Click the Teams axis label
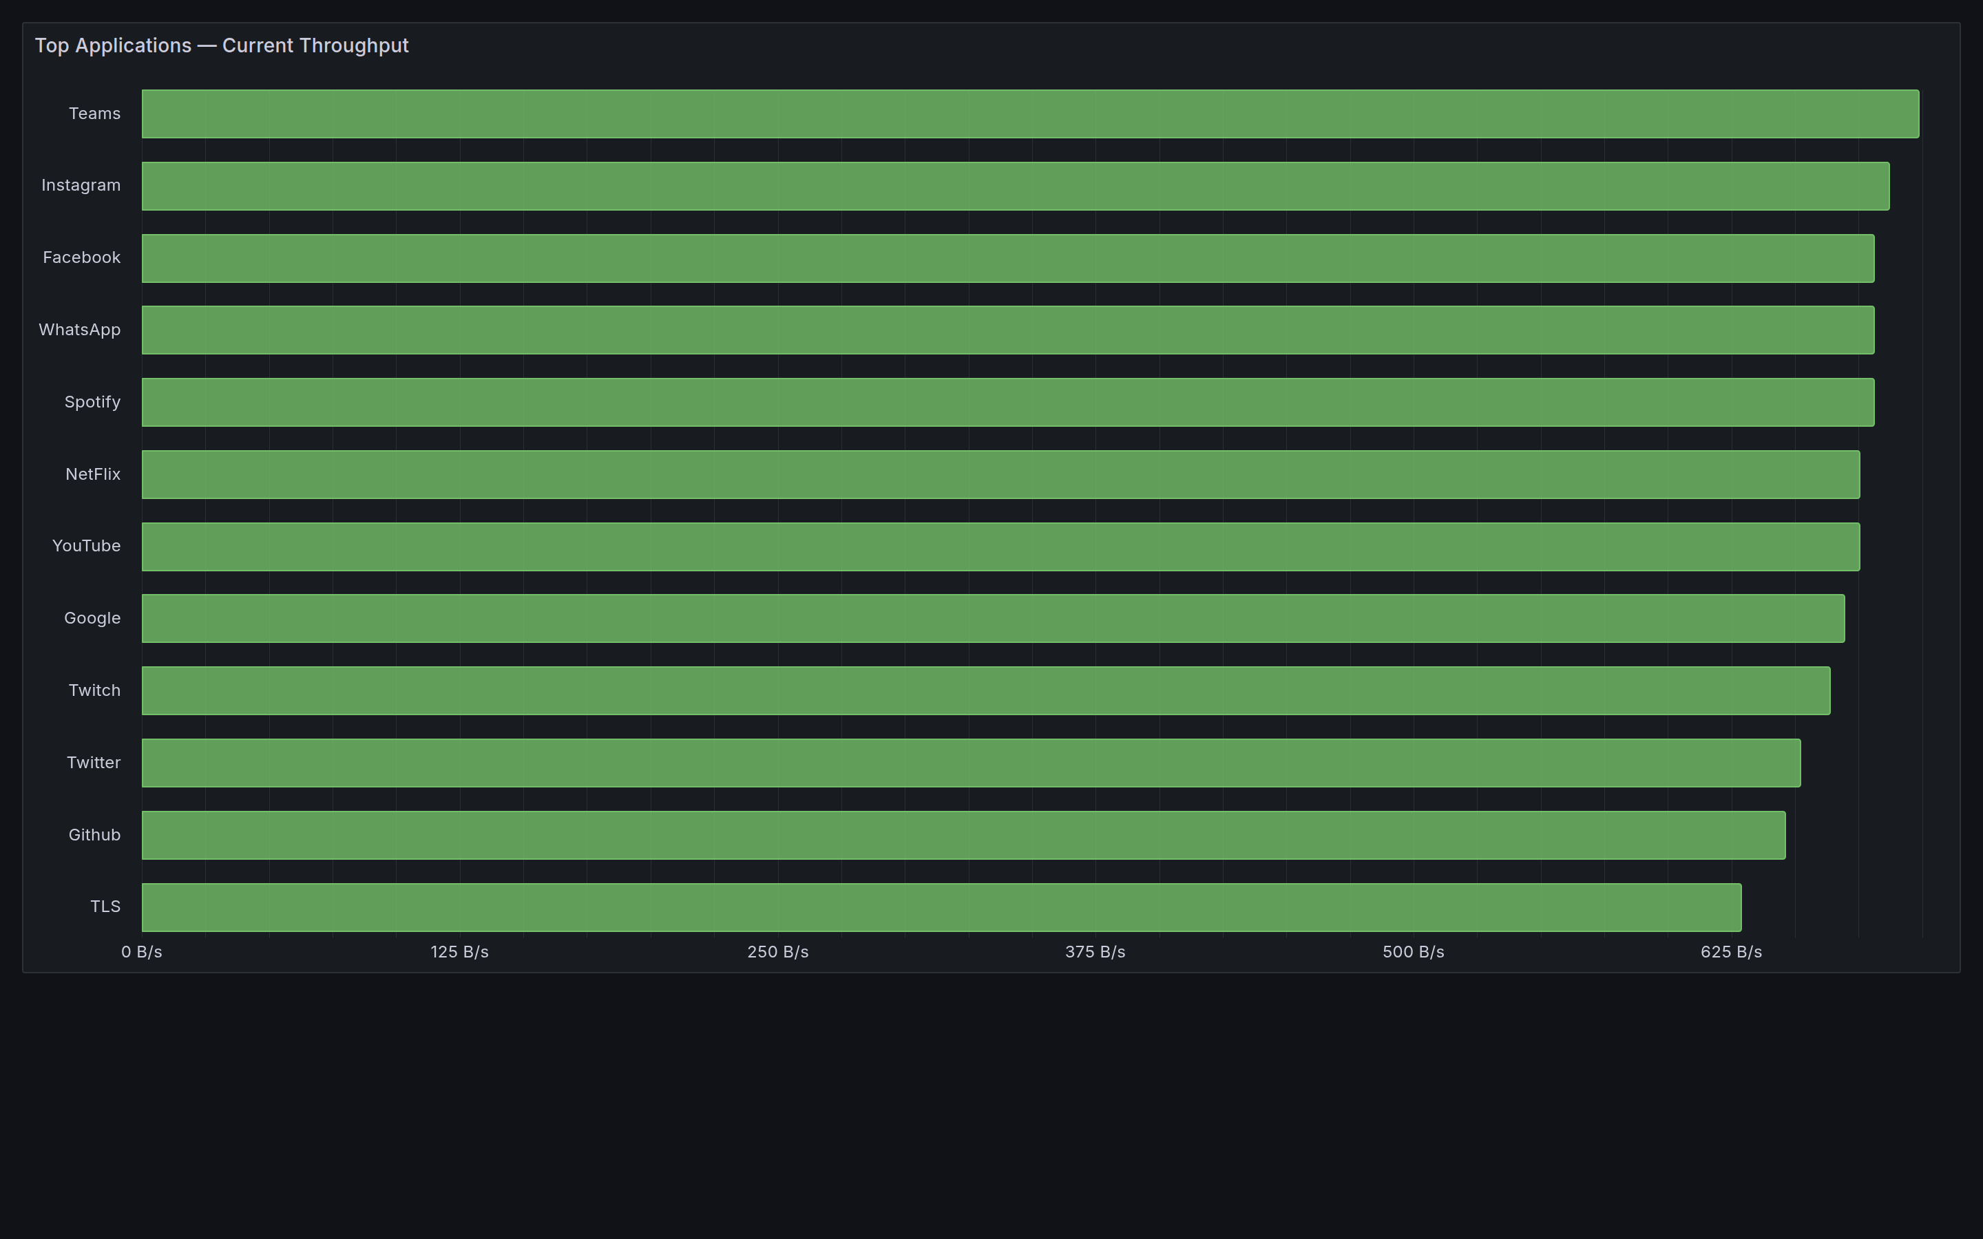 [x=94, y=113]
